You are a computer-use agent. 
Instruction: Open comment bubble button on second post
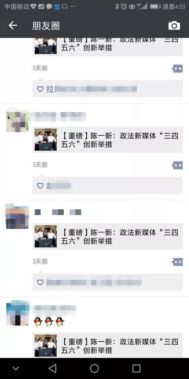(x=177, y=165)
